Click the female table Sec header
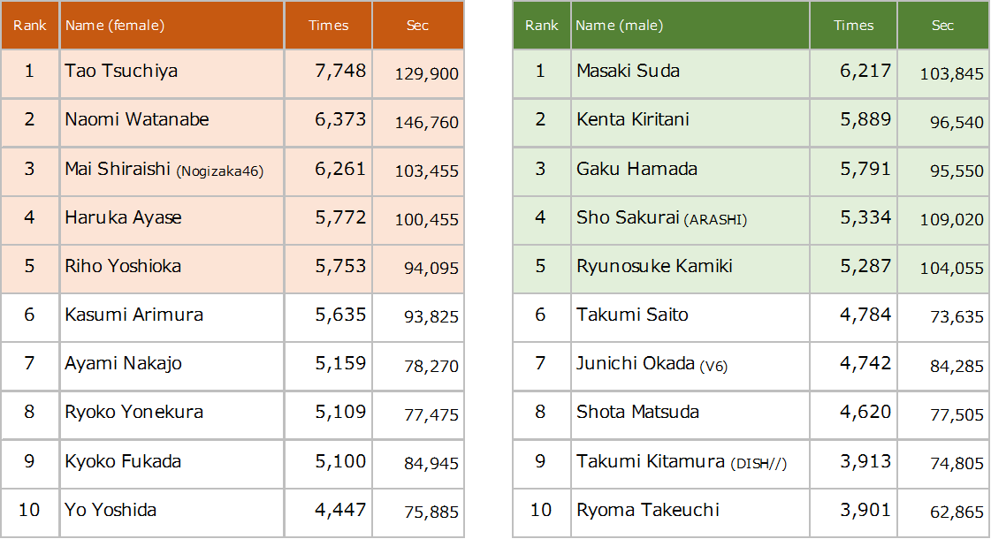The image size is (991, 539). (x=417, y=26)
